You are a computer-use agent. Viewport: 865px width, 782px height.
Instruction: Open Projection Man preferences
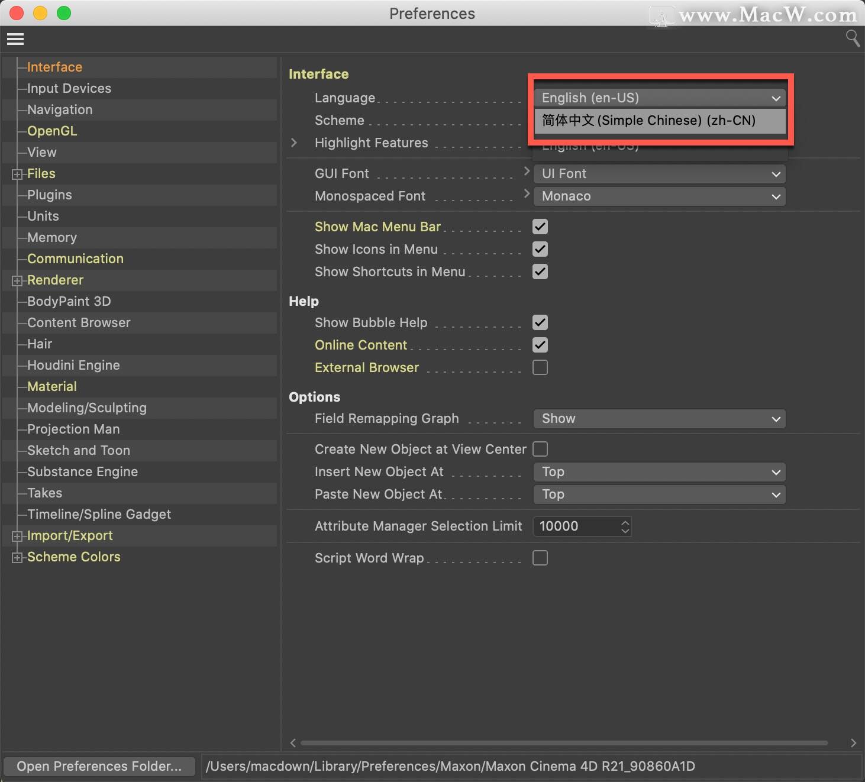click(73, 429)
